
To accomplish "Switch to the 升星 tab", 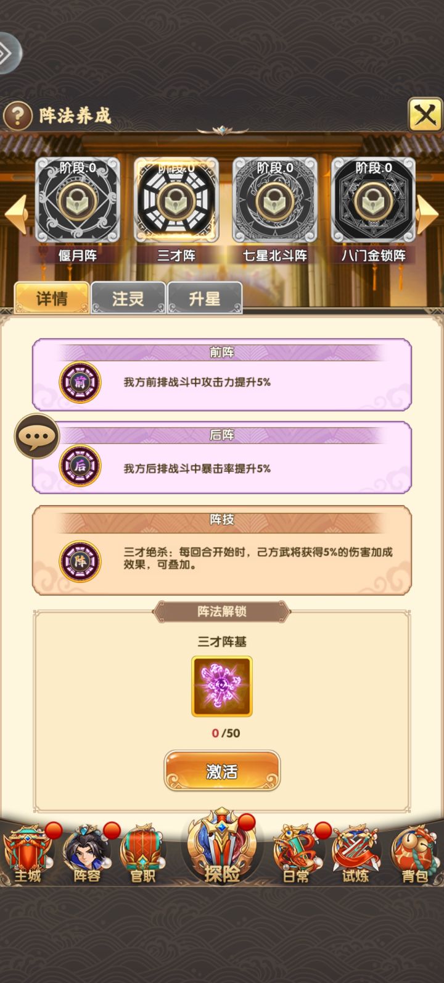I will 205,298.
